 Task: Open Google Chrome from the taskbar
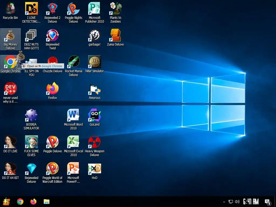click(x=20, y=202)
